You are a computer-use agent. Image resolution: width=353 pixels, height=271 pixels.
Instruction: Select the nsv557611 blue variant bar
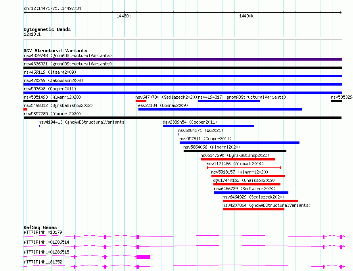[240, 143]
